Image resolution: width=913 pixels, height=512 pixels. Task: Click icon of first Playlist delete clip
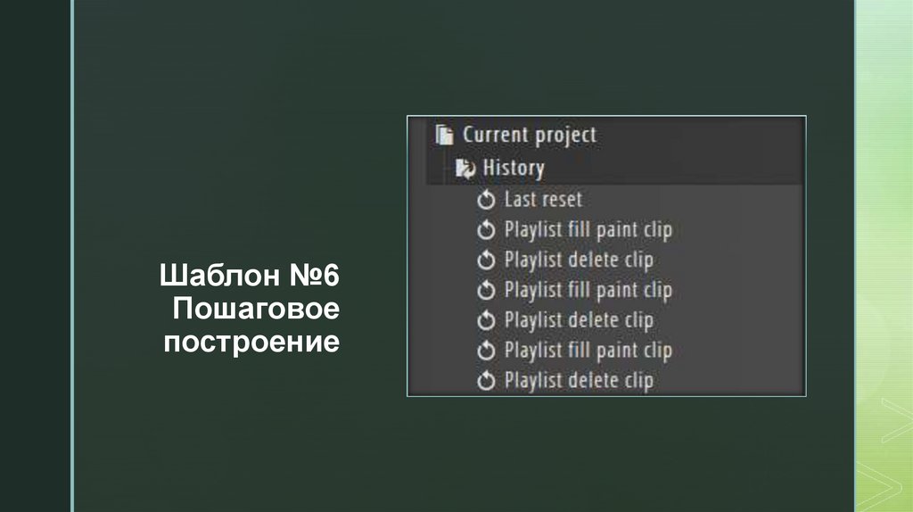[486, 260]
